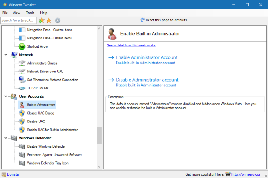This screenshot has width=268, height=178.
Task: Select the Network category label
Action: pyautogui.click(x=26, y=55)
